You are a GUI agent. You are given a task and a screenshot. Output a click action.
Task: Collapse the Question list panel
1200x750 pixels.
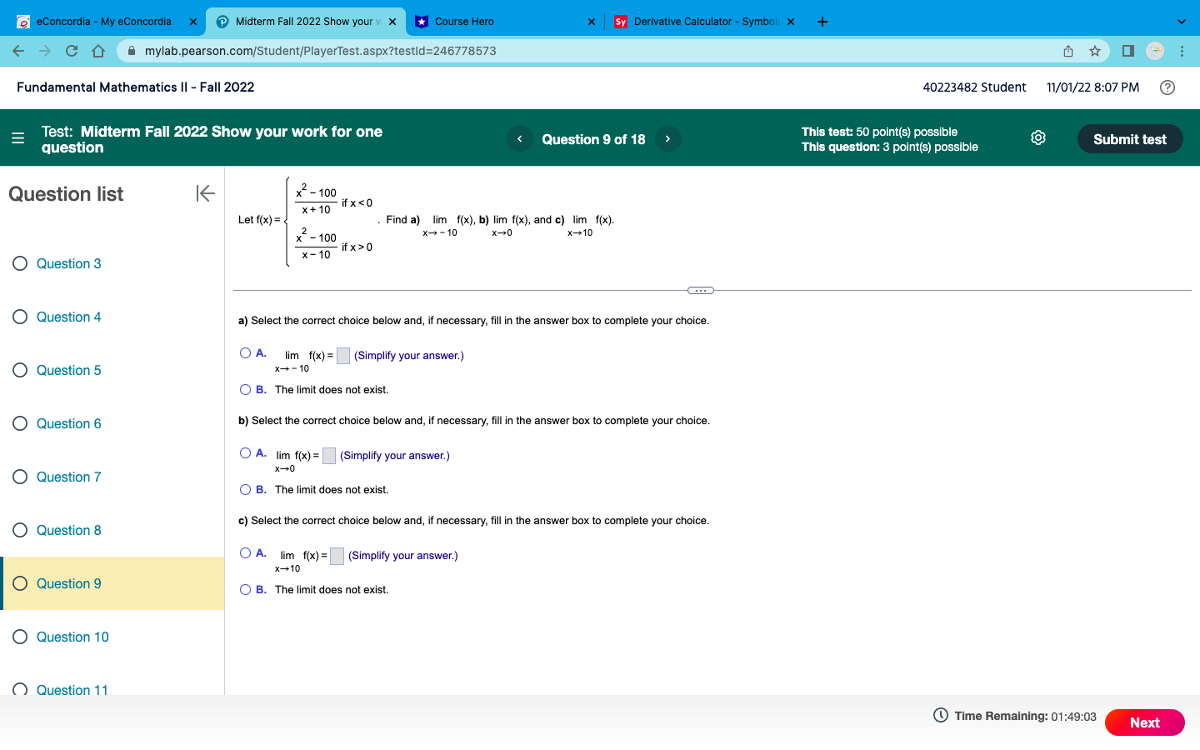205,193
